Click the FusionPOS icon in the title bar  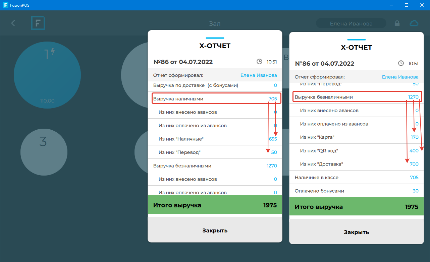(x=5, y=5)
